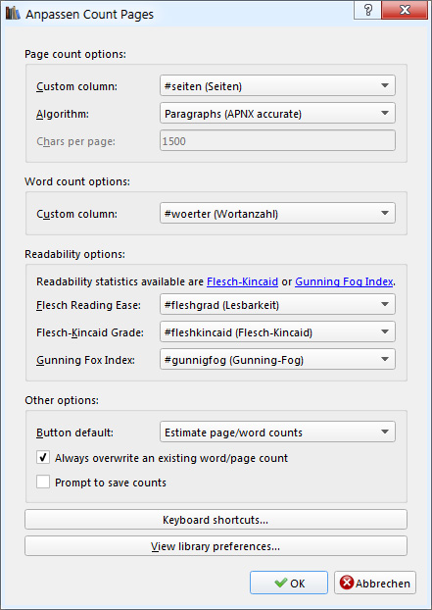Click the Page count options label
This screenshot has width=432, height=610.
[75, 54]
